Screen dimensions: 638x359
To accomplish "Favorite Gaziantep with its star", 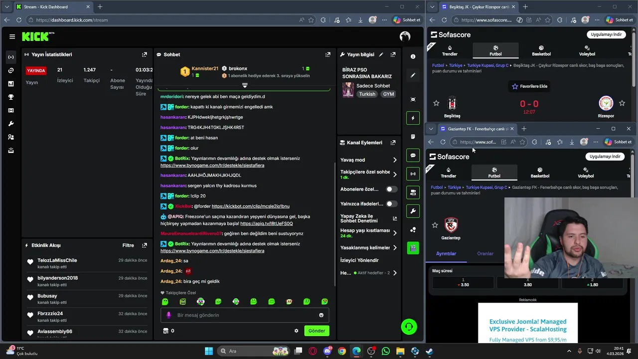I will pos(435,225).
